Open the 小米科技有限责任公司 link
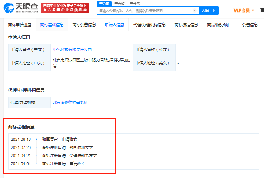Image resolution: width=264 pixels, height=178 pixels. 72,49
